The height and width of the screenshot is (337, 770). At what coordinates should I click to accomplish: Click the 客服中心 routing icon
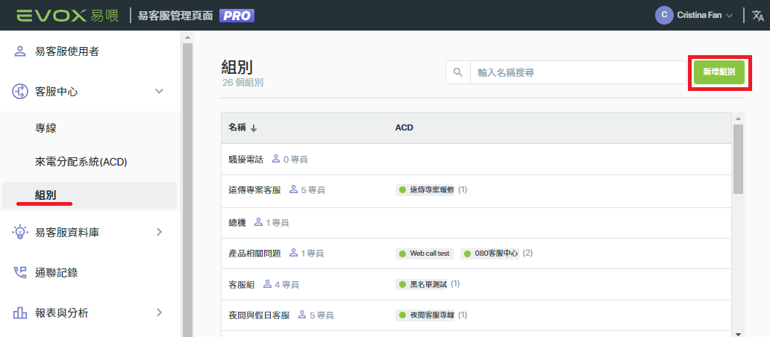[x=19, y=91]
